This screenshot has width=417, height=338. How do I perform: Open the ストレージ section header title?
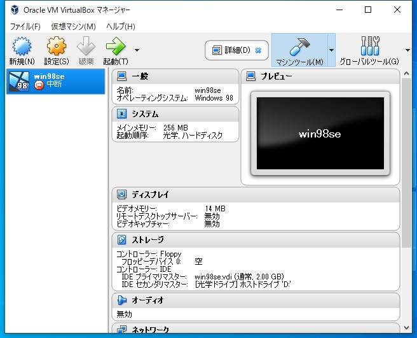pos(147,240)
